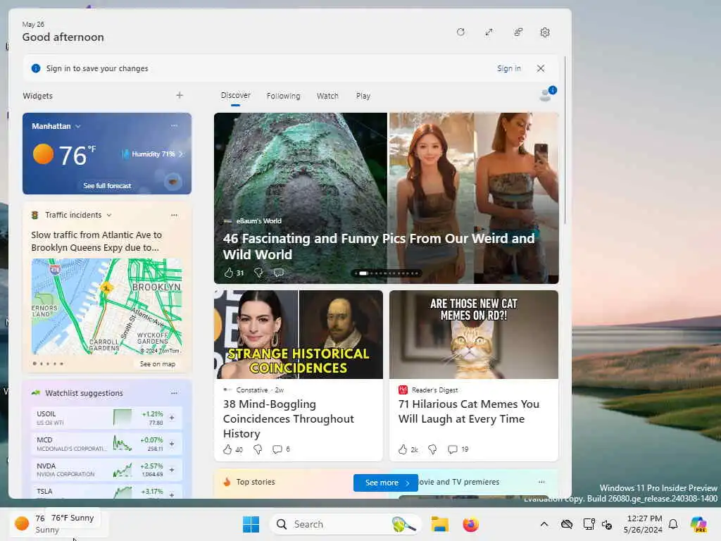The width and height of the screenshot is (721, 541).
Task: Dislike the eBaum's World featured story
Action: pos(258,273)
